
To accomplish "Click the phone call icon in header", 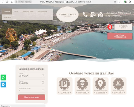I will 85,14.
